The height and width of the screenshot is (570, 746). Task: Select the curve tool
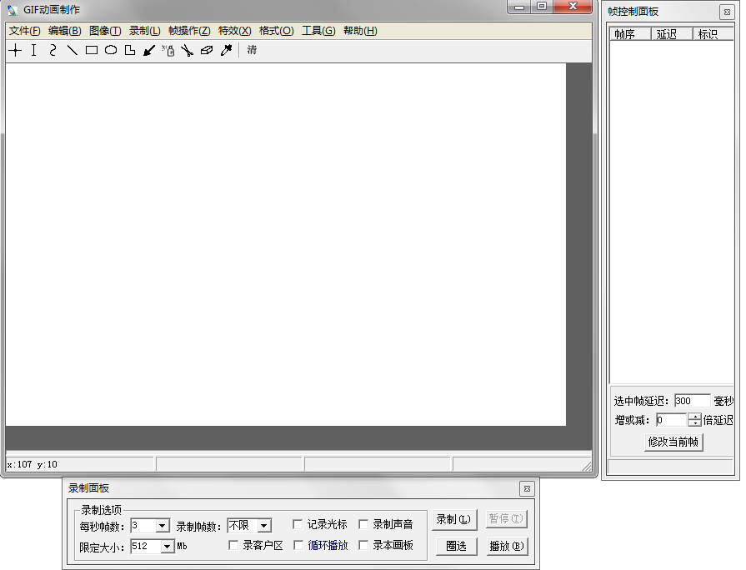(52, 50)
